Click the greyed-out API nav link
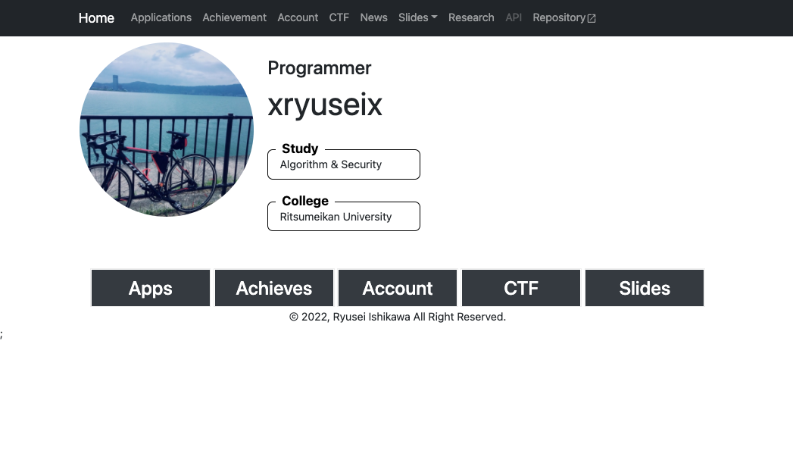793x463 pixels. (x=514, y=17)
